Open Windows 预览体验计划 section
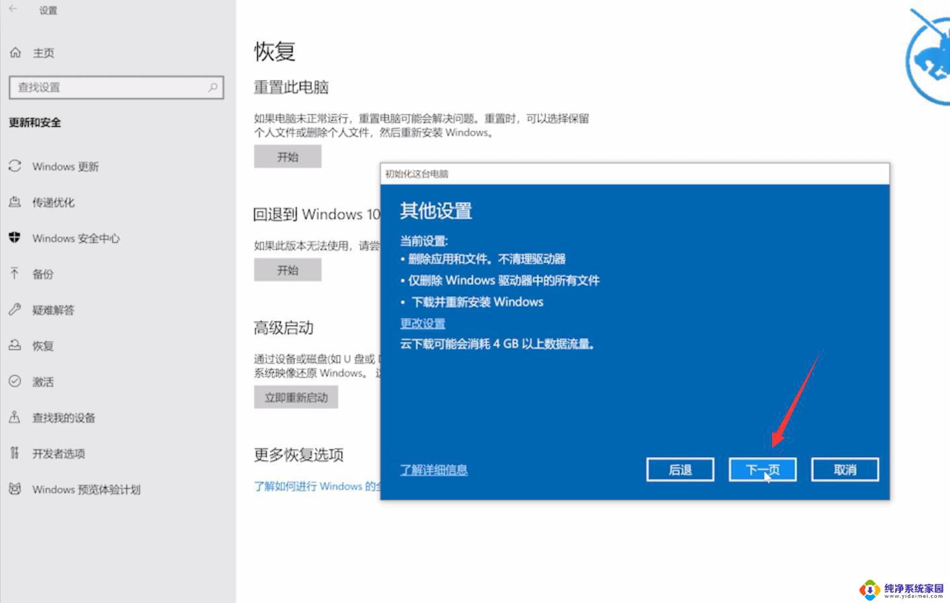The width and height of the screenshot is (950, 603). click(87, 489)
